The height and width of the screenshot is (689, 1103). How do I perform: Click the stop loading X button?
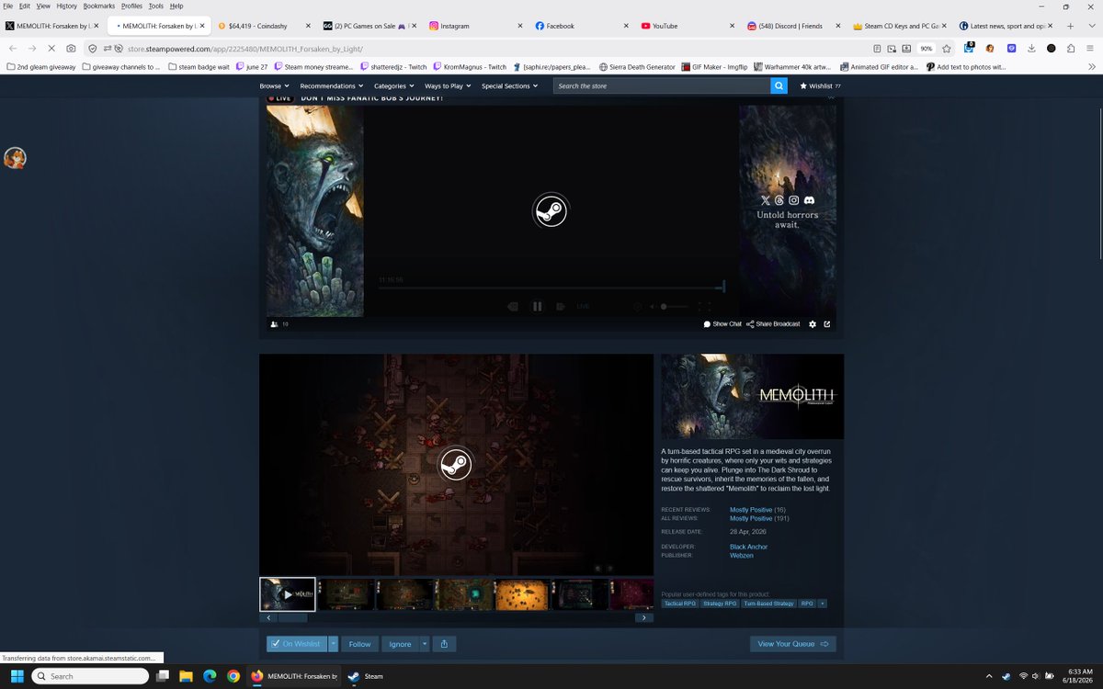tap(51, 48)
